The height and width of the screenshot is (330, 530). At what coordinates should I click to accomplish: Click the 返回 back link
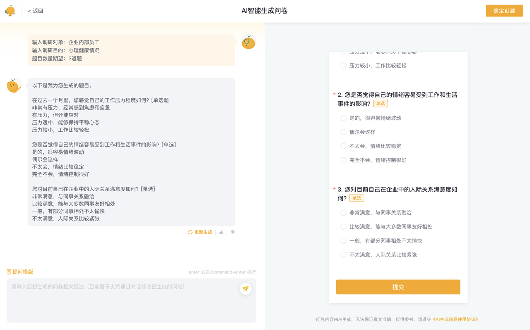click(35, 10)
